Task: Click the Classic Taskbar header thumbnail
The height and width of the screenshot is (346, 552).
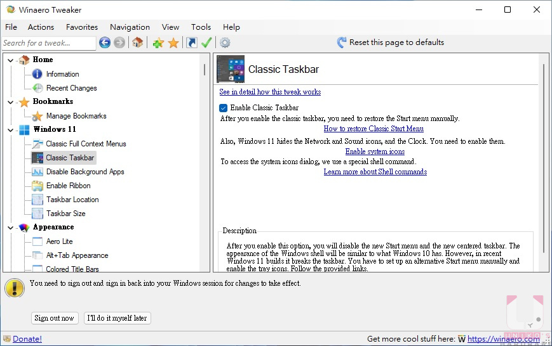Action: 231,69
